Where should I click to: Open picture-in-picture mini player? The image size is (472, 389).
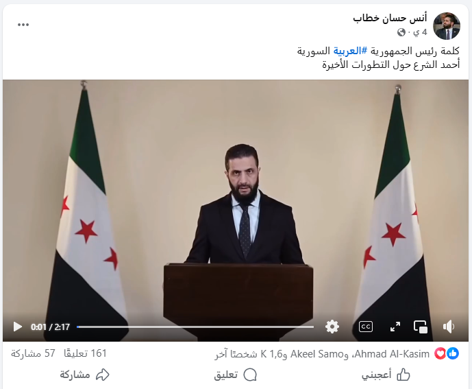[x=421, y=327]
